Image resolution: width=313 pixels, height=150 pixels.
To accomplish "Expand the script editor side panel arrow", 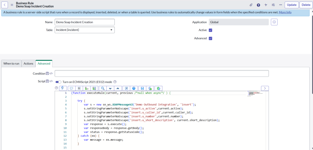I will [x=265, y=88].
